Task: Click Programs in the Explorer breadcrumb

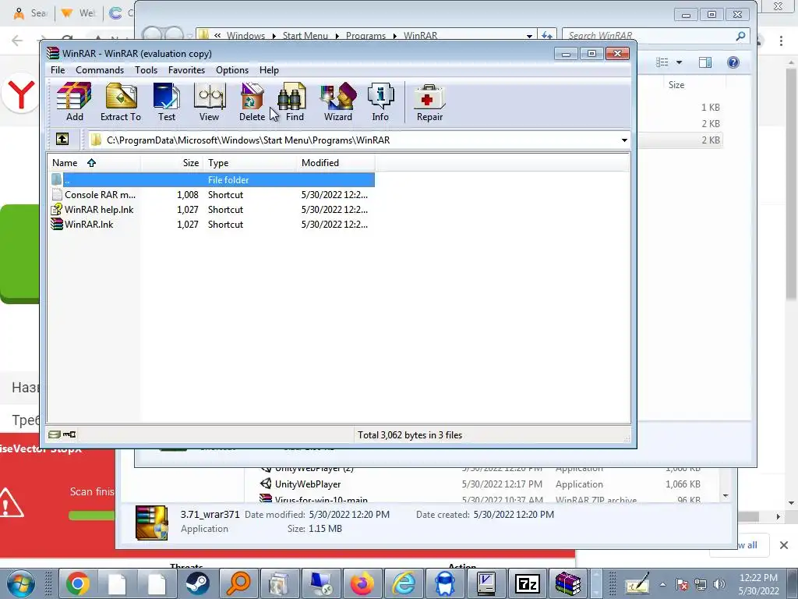Action: coord(366,36)
